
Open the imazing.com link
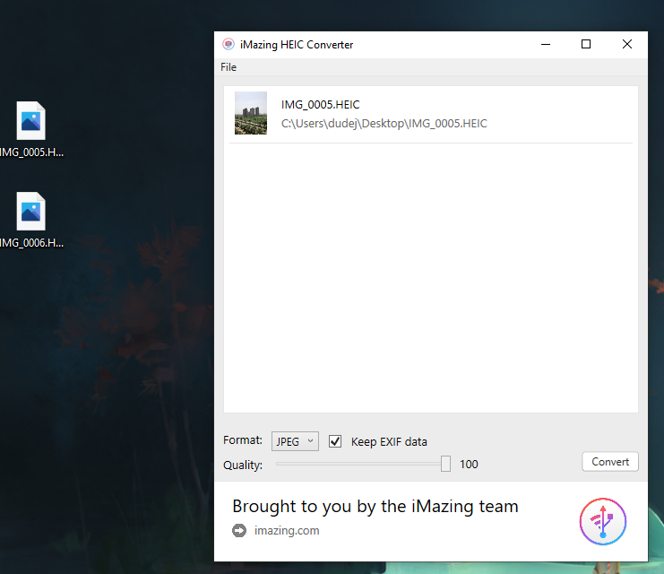pyautogui.click(x=287, y=530)
